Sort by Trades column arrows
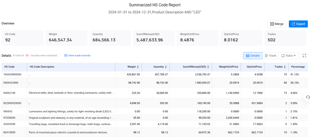 (285, 67)
